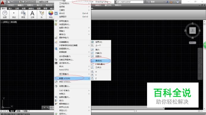This screenshot has height=115, width=206.
Task: Click the Plot printer icon
Action: pyautogui.click(x=23, y=2)
